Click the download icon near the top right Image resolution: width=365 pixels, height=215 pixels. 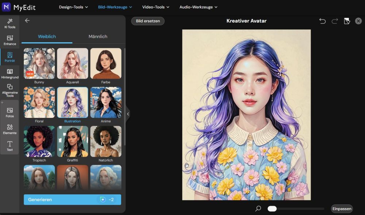[x=347, y=21]
